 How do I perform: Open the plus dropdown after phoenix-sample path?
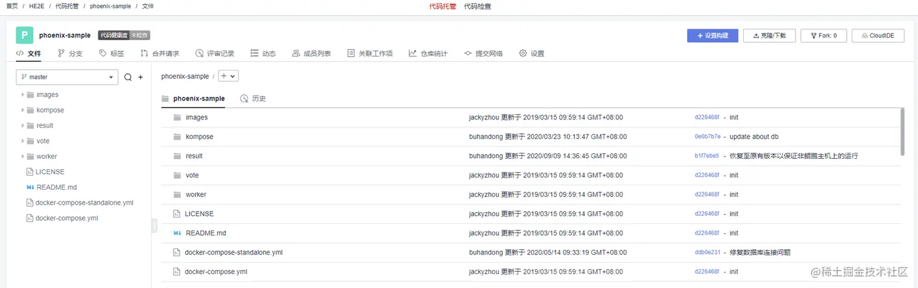tap(228, 76)
